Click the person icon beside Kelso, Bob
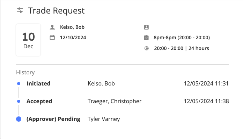243x139 pixels. pyautogui.click(x=52, y=27)
